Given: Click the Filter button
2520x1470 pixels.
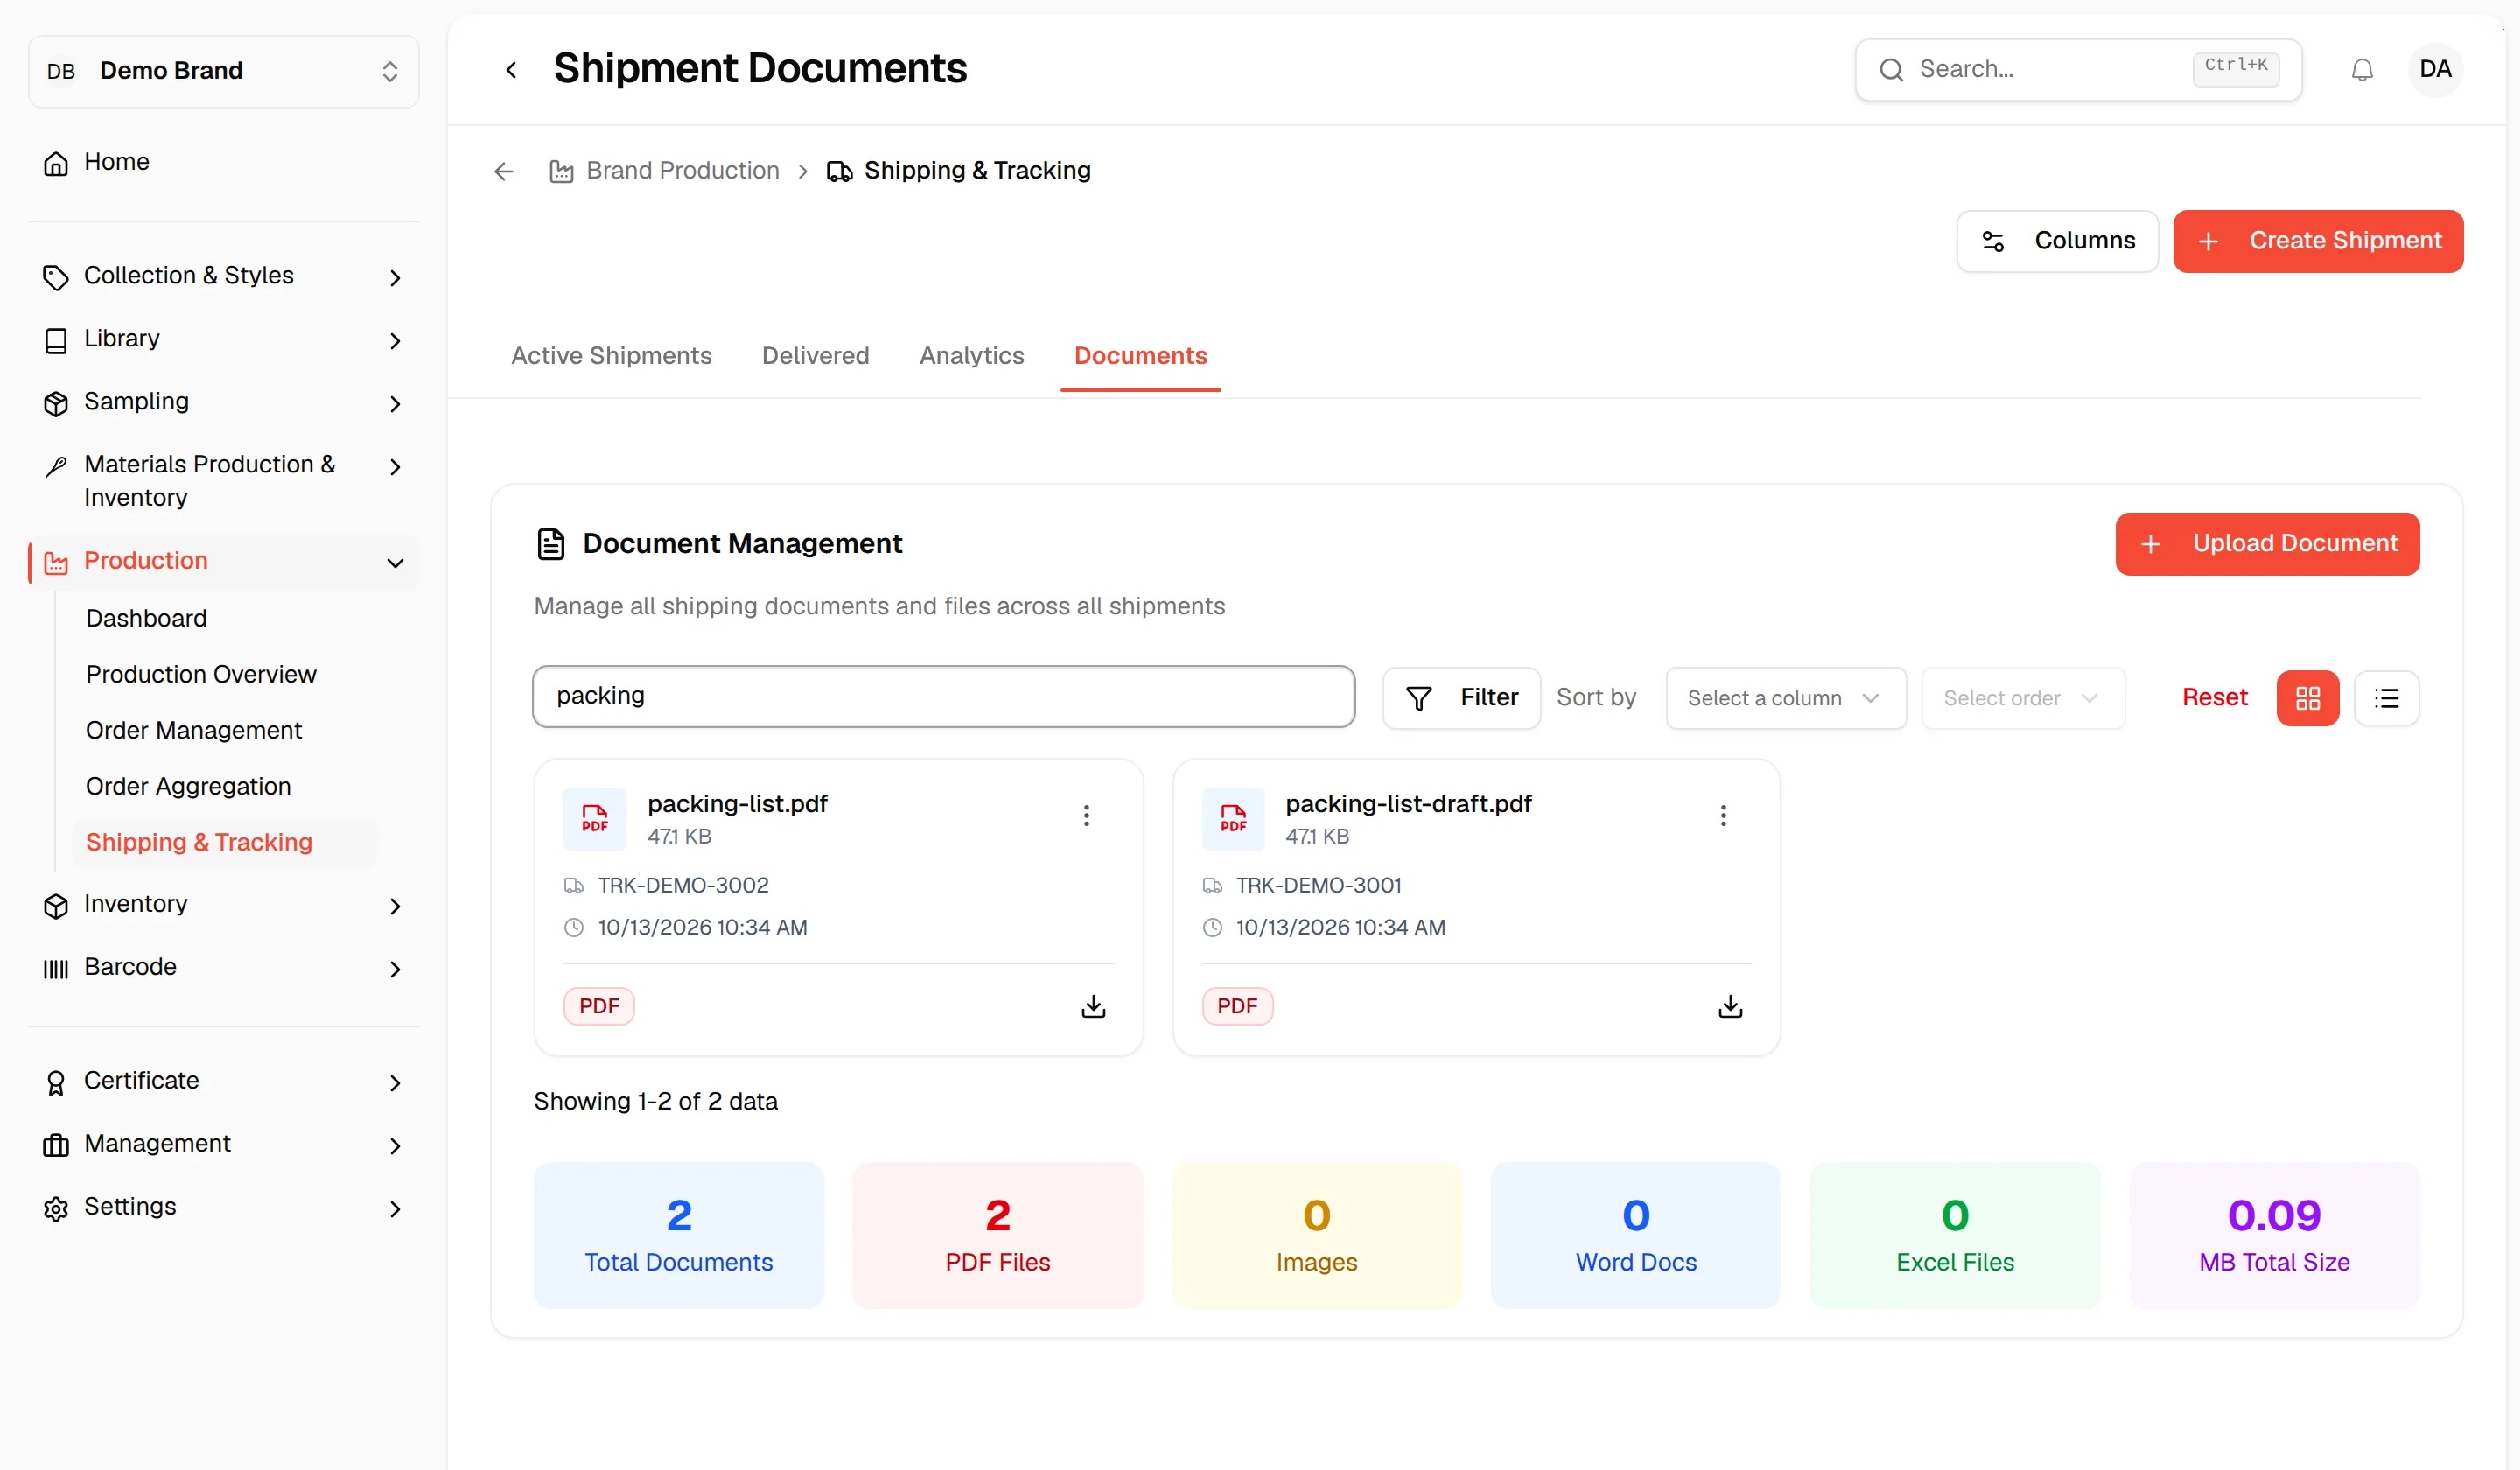Looking at the screenshot, I should click(x=1461, y=698).
